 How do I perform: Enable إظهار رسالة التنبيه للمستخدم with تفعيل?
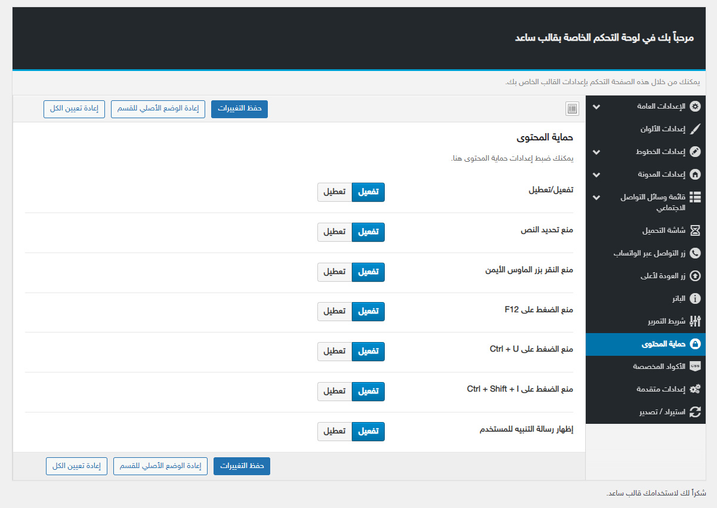(368, 432)
